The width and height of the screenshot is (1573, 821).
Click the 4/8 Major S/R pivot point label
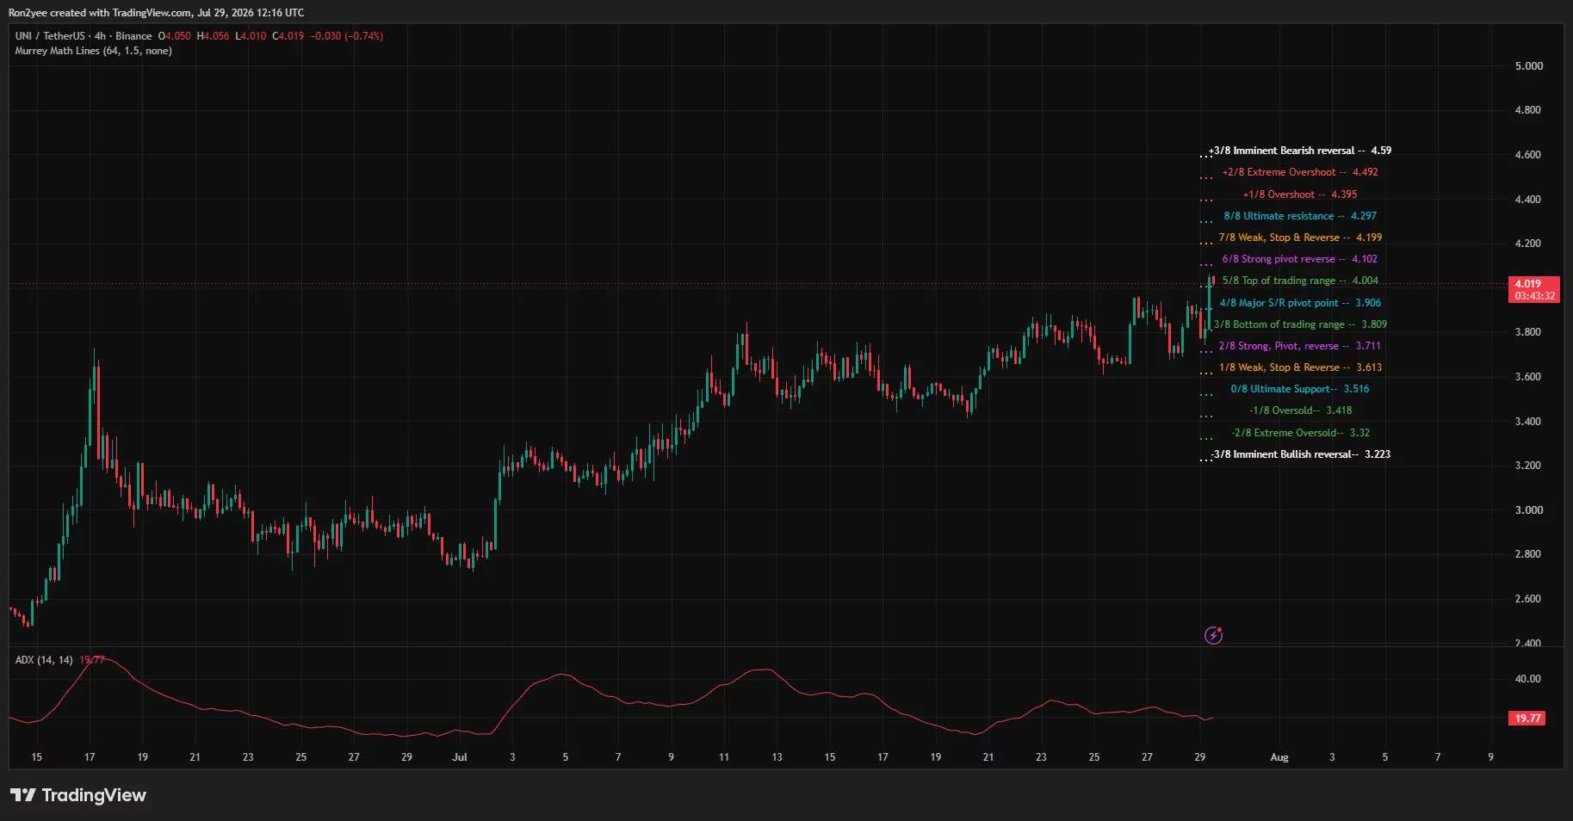[x=1300, y=303]
